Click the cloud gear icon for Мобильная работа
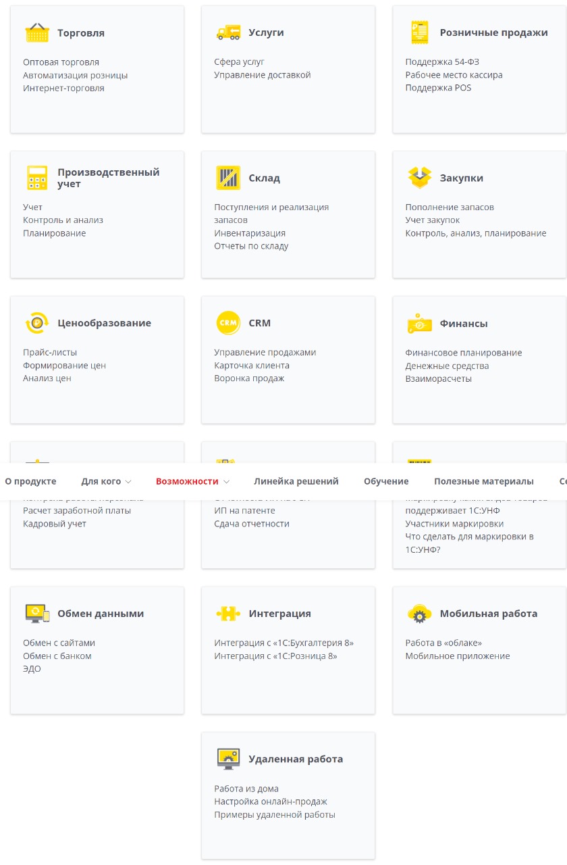 pos(419,614)
